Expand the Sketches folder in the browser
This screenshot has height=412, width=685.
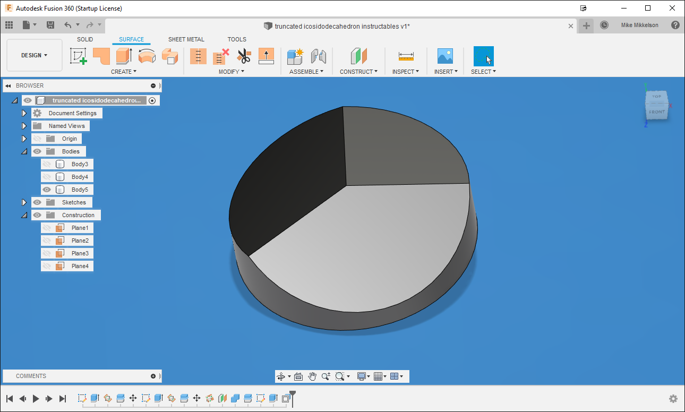pyautogui.click(x=24, y=202)
